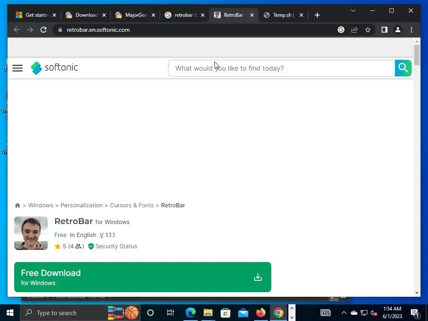Open notification center icon

pyautogui.click(x=415, y=313)
